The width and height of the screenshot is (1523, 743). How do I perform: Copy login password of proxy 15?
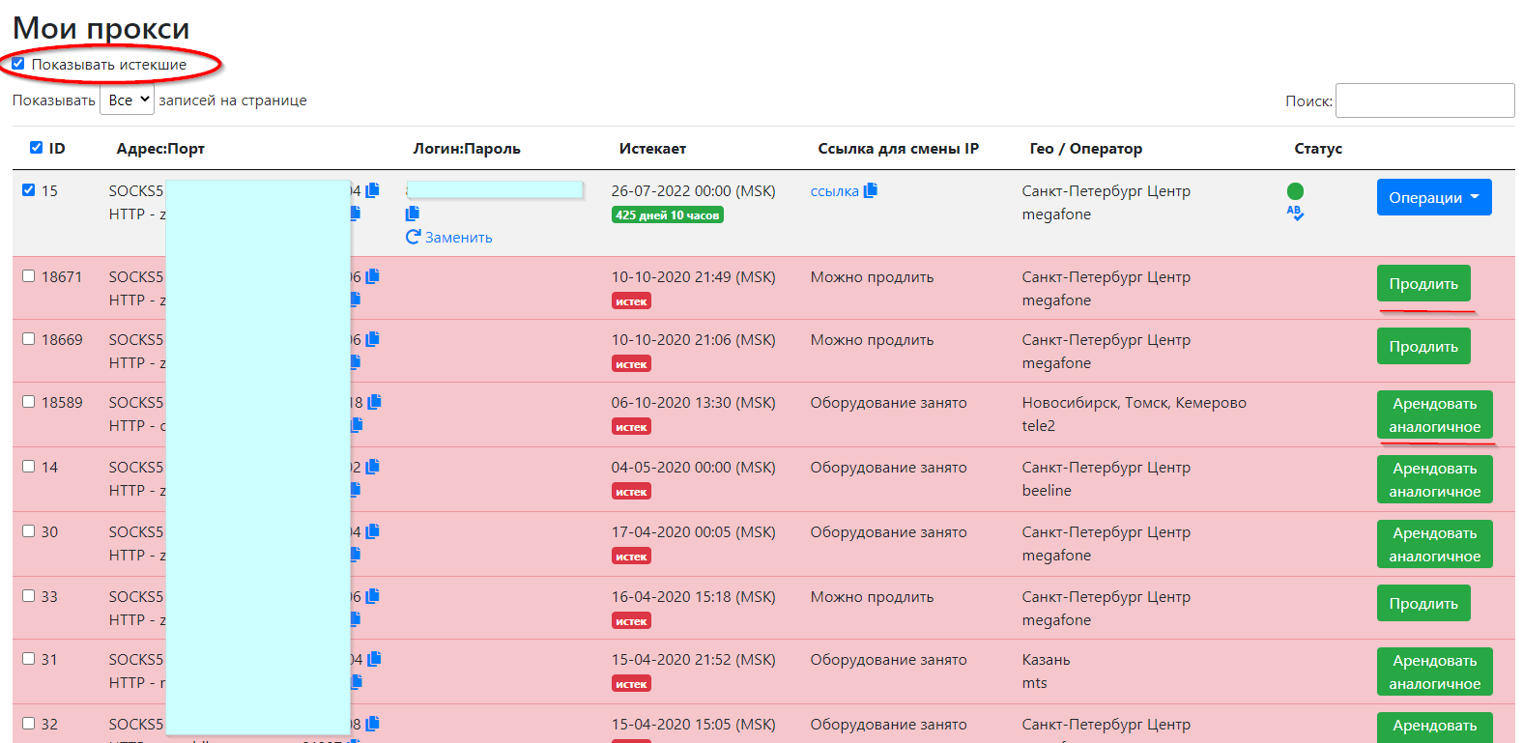pyautogui.click(x=413, y=214)
